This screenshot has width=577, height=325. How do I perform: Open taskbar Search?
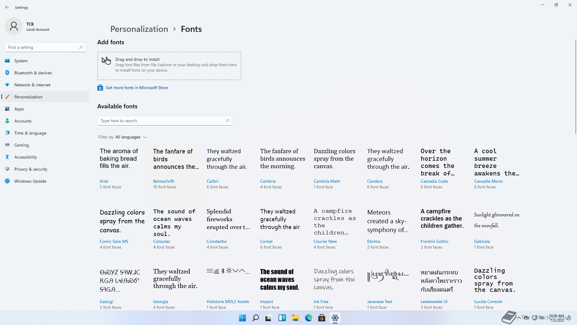pyautogui.click(x=255, y=318)
